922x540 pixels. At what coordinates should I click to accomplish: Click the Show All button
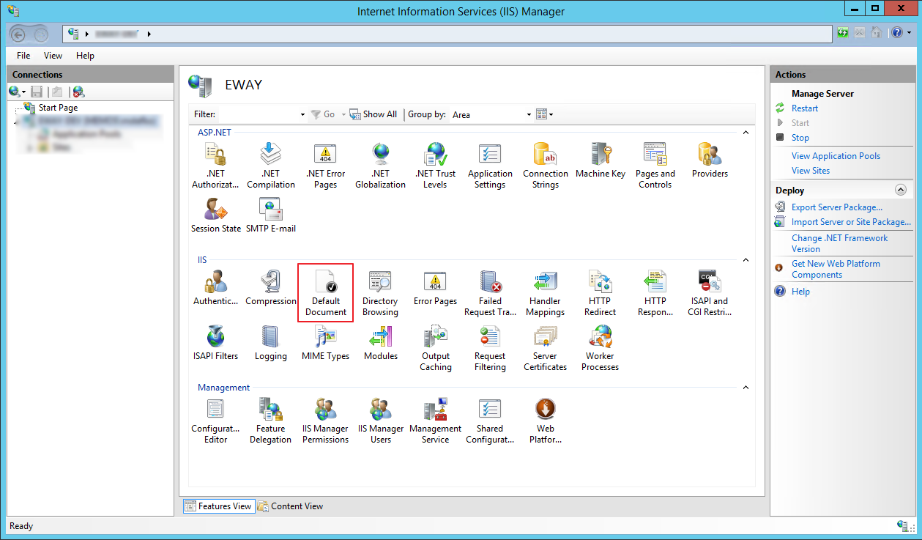[373, 114]
